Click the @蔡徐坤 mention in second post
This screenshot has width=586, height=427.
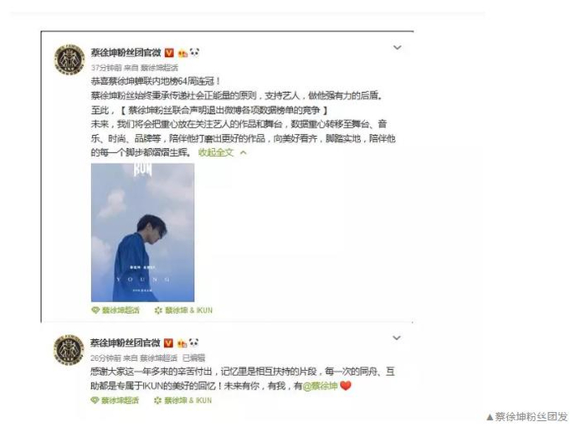(321, 386)
